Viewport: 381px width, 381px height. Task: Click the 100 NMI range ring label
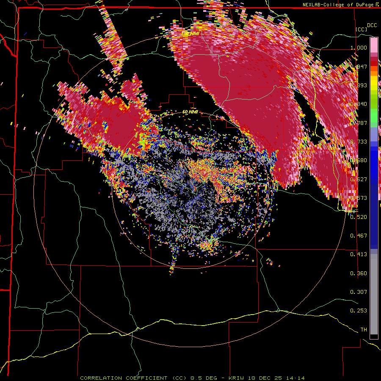click(x=190, y=33)
